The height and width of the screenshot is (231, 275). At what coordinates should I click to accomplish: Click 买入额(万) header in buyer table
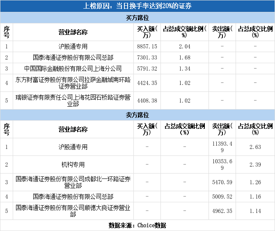coord(147,32)
